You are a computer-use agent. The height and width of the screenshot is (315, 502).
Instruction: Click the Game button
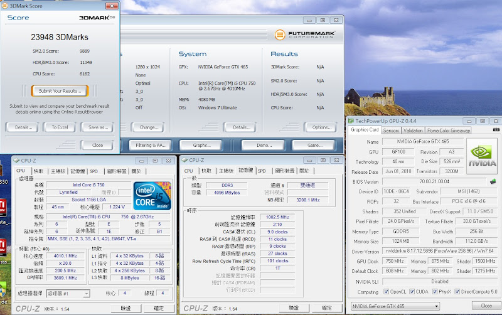point(314,146)
